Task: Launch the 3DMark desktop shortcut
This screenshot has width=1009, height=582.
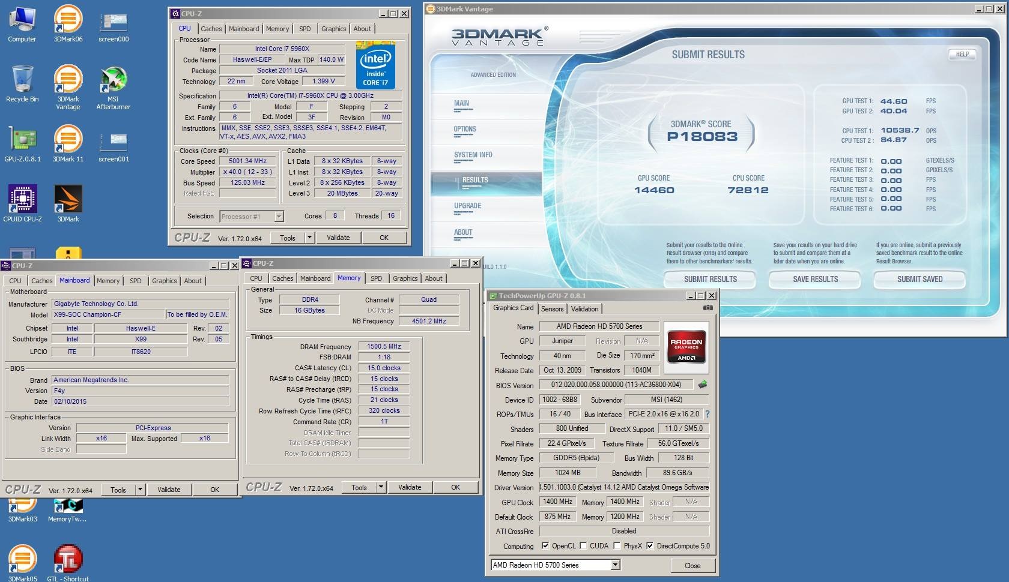Action: click(x=68, y=204)
